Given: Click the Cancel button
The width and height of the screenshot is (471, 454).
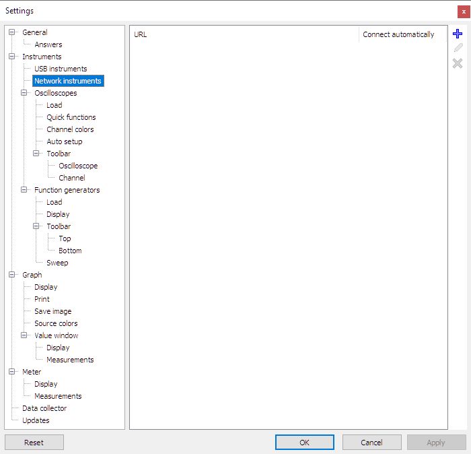Looking at the screenshot, I should tap(371, 443).
